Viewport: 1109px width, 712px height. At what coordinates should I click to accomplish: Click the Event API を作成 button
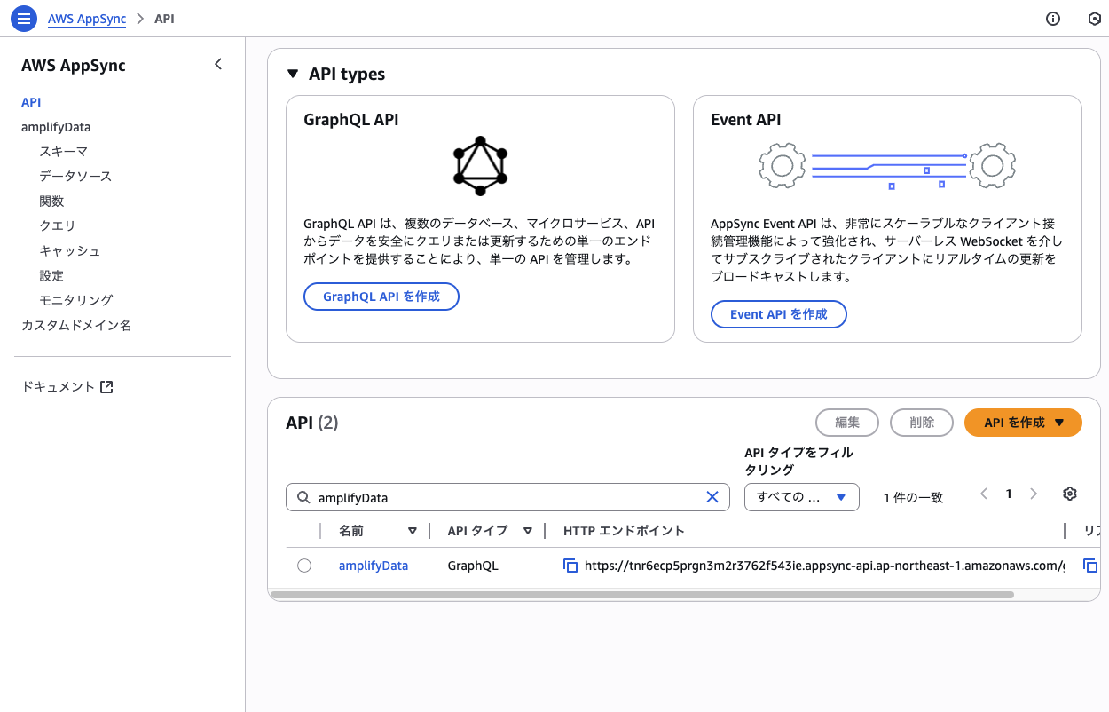point(779,314)
